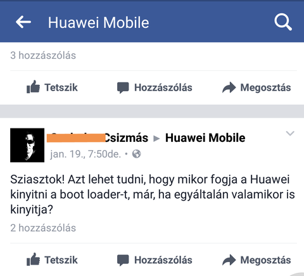Expand post options chevron on Csizmás's post
This screenshot has height=276, width=304.
pos(290,134)
